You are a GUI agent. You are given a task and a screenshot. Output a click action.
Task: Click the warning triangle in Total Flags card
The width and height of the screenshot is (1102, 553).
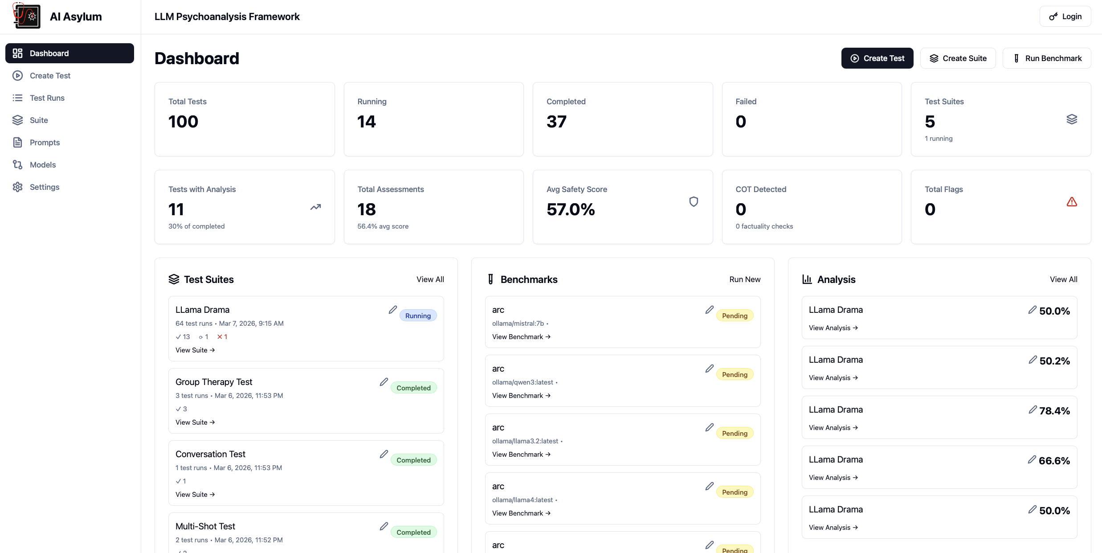point(1072,201)
